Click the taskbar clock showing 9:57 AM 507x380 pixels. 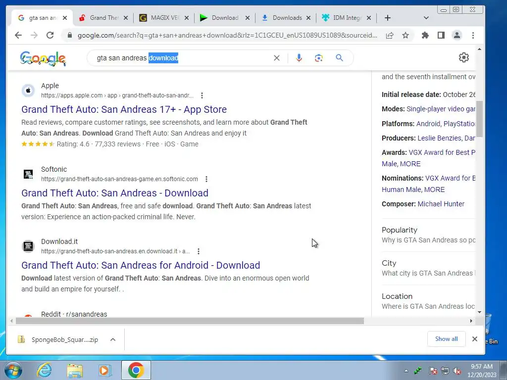[482, 371]
